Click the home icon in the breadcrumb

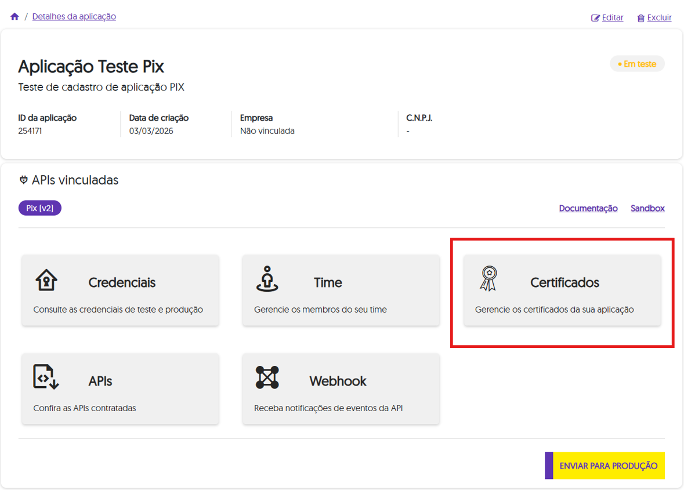point(15,17)
